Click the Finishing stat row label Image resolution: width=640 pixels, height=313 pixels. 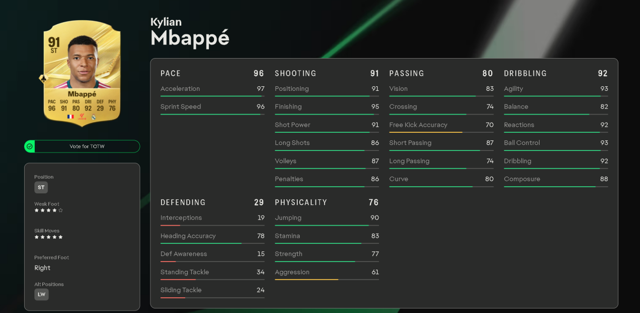(x=288, y=107)
